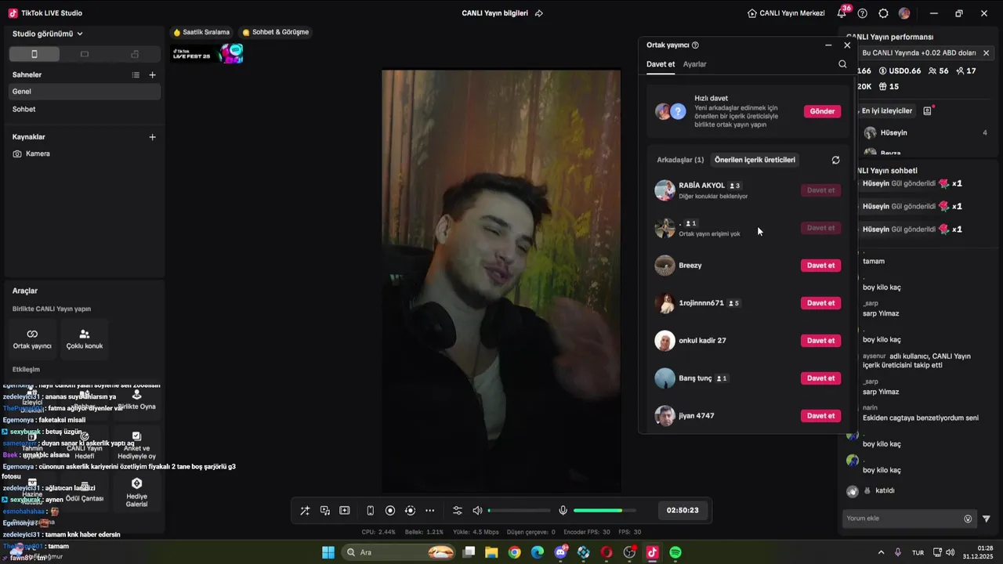The image size is (1003, 564).
Task: Open the settings gear in title bar
Action: 884,13
